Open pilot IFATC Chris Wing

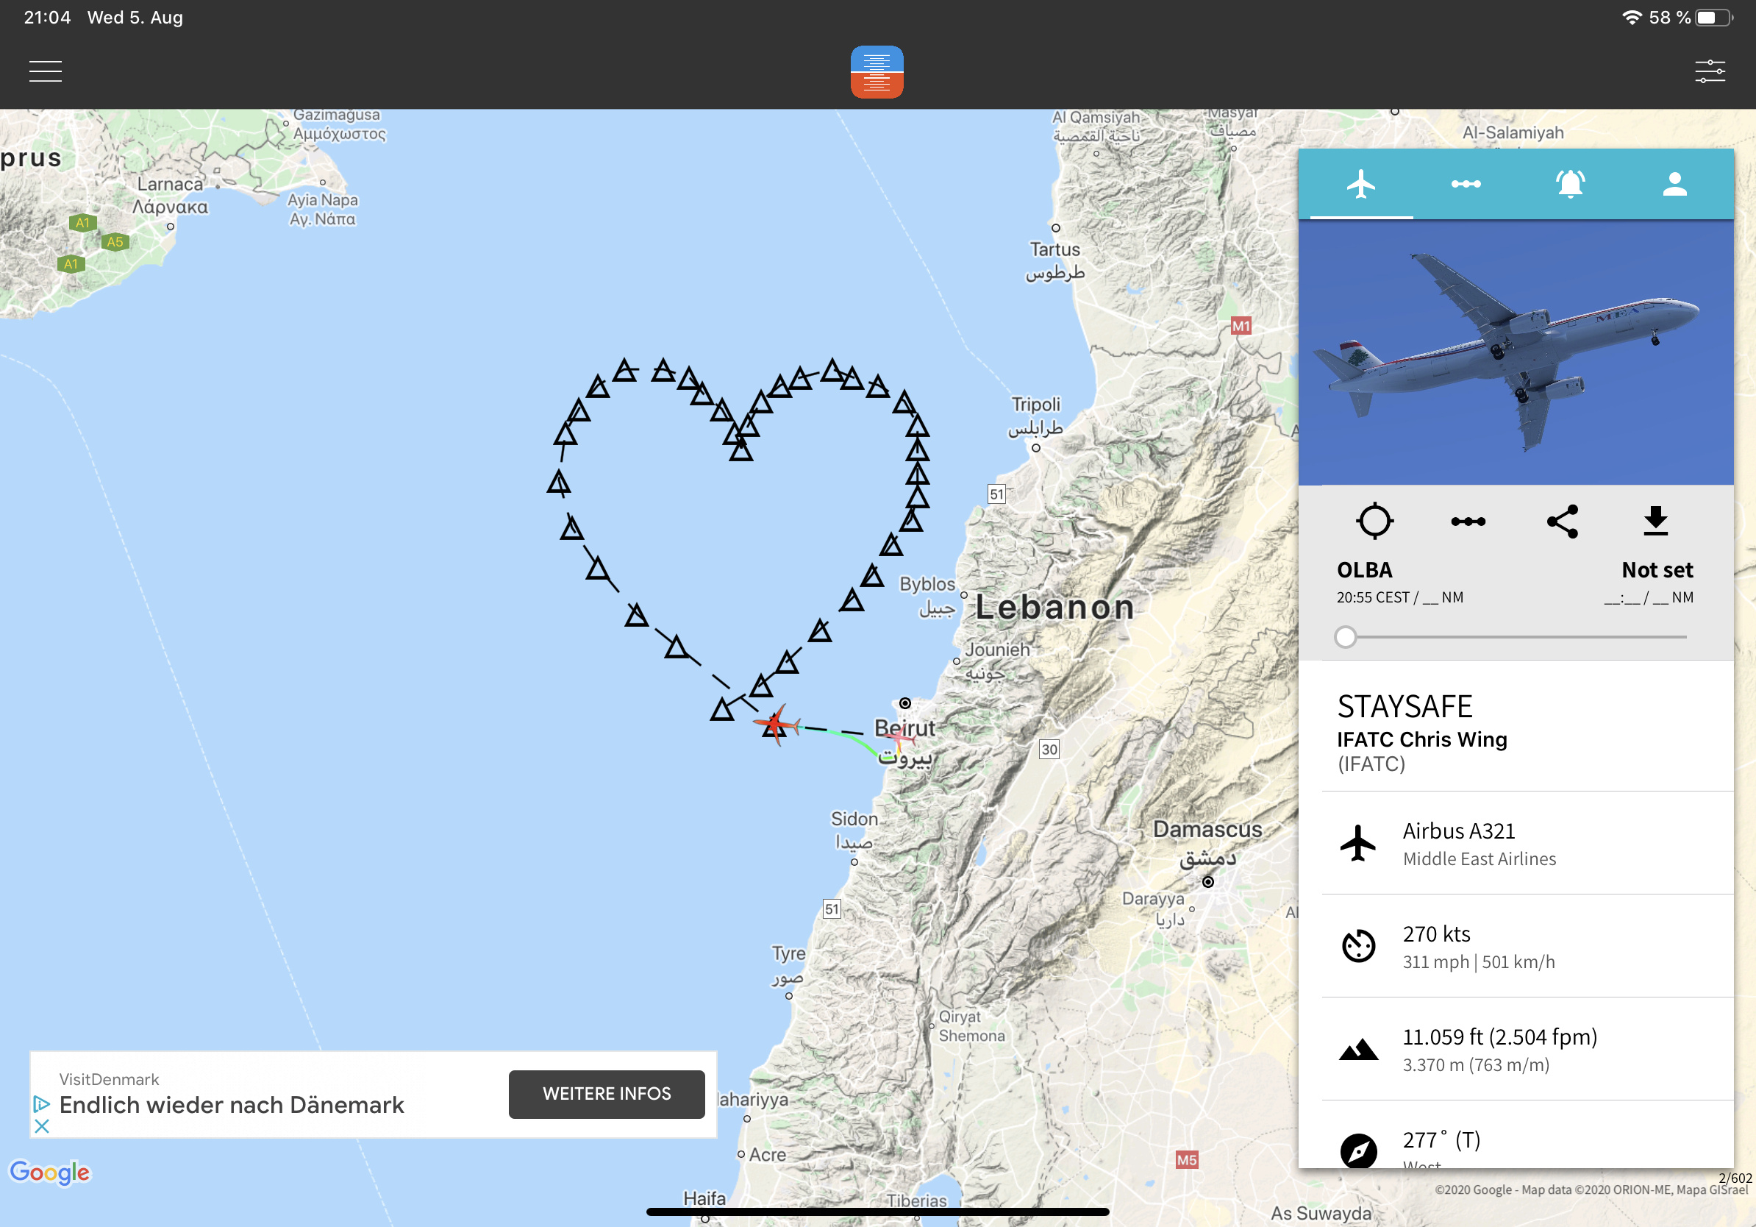1421,740
